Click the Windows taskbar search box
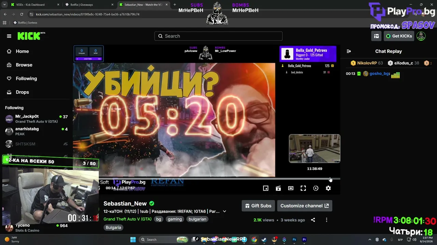 [x=163, y=240]
